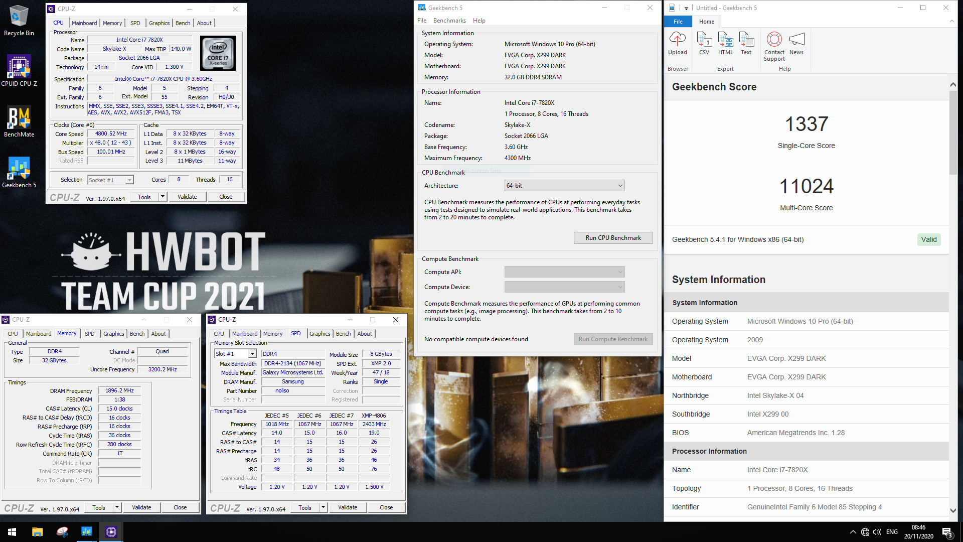Click Run Compute Benchmark button
The image size is (963, 542).
pos(613,339)
